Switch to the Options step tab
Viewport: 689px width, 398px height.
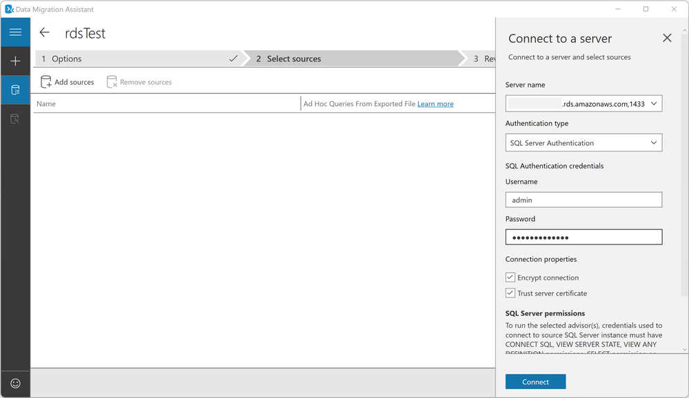pos(138,59)
